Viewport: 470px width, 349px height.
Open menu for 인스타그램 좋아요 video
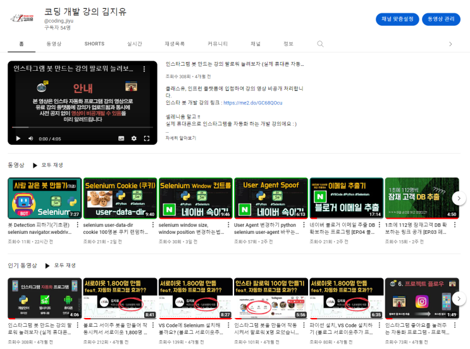pos(455,325)
